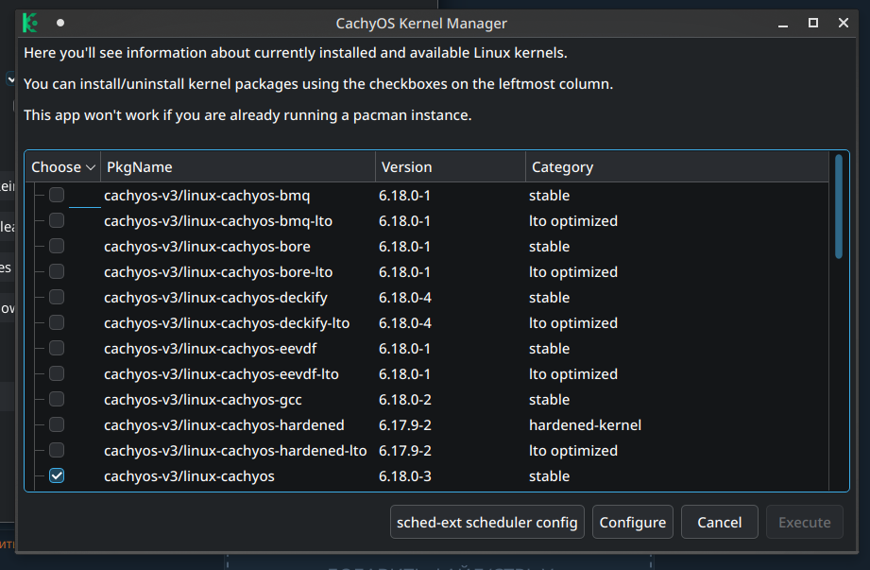Screen dimensions: 870x570
Task: Click the pin dot icon in the title bar
Action: (60, 23)
